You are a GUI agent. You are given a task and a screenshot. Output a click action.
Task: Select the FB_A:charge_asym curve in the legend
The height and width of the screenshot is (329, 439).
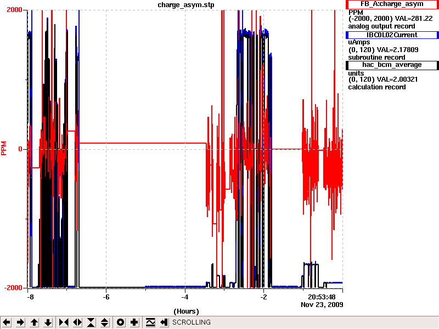click(392, 4)
